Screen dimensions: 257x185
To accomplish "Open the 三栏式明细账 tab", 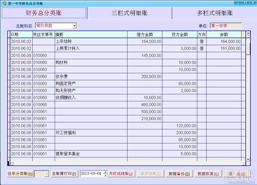I will [x=130, y=13].
